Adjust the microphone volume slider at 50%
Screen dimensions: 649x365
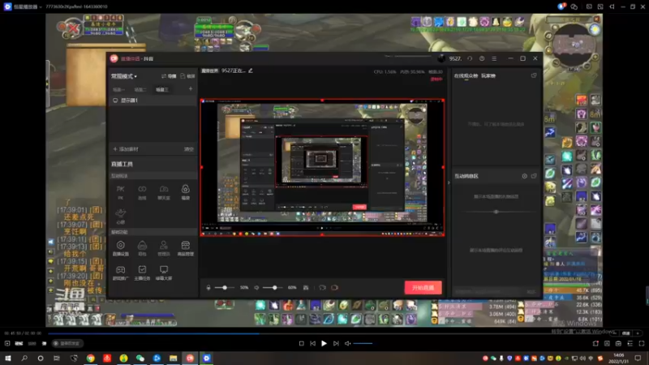pos(225,288)
